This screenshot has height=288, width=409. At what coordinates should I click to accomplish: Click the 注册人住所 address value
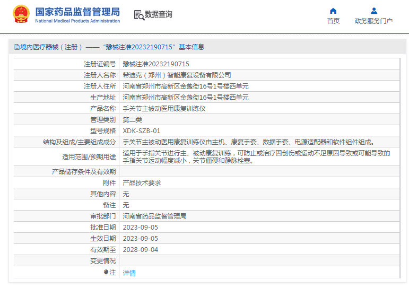tap(186, 86)
